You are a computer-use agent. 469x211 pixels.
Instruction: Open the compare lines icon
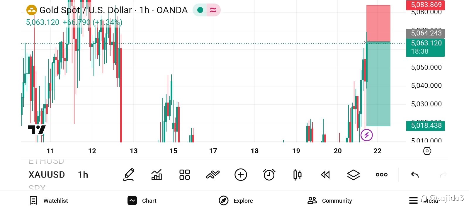(x=213, y=175)
